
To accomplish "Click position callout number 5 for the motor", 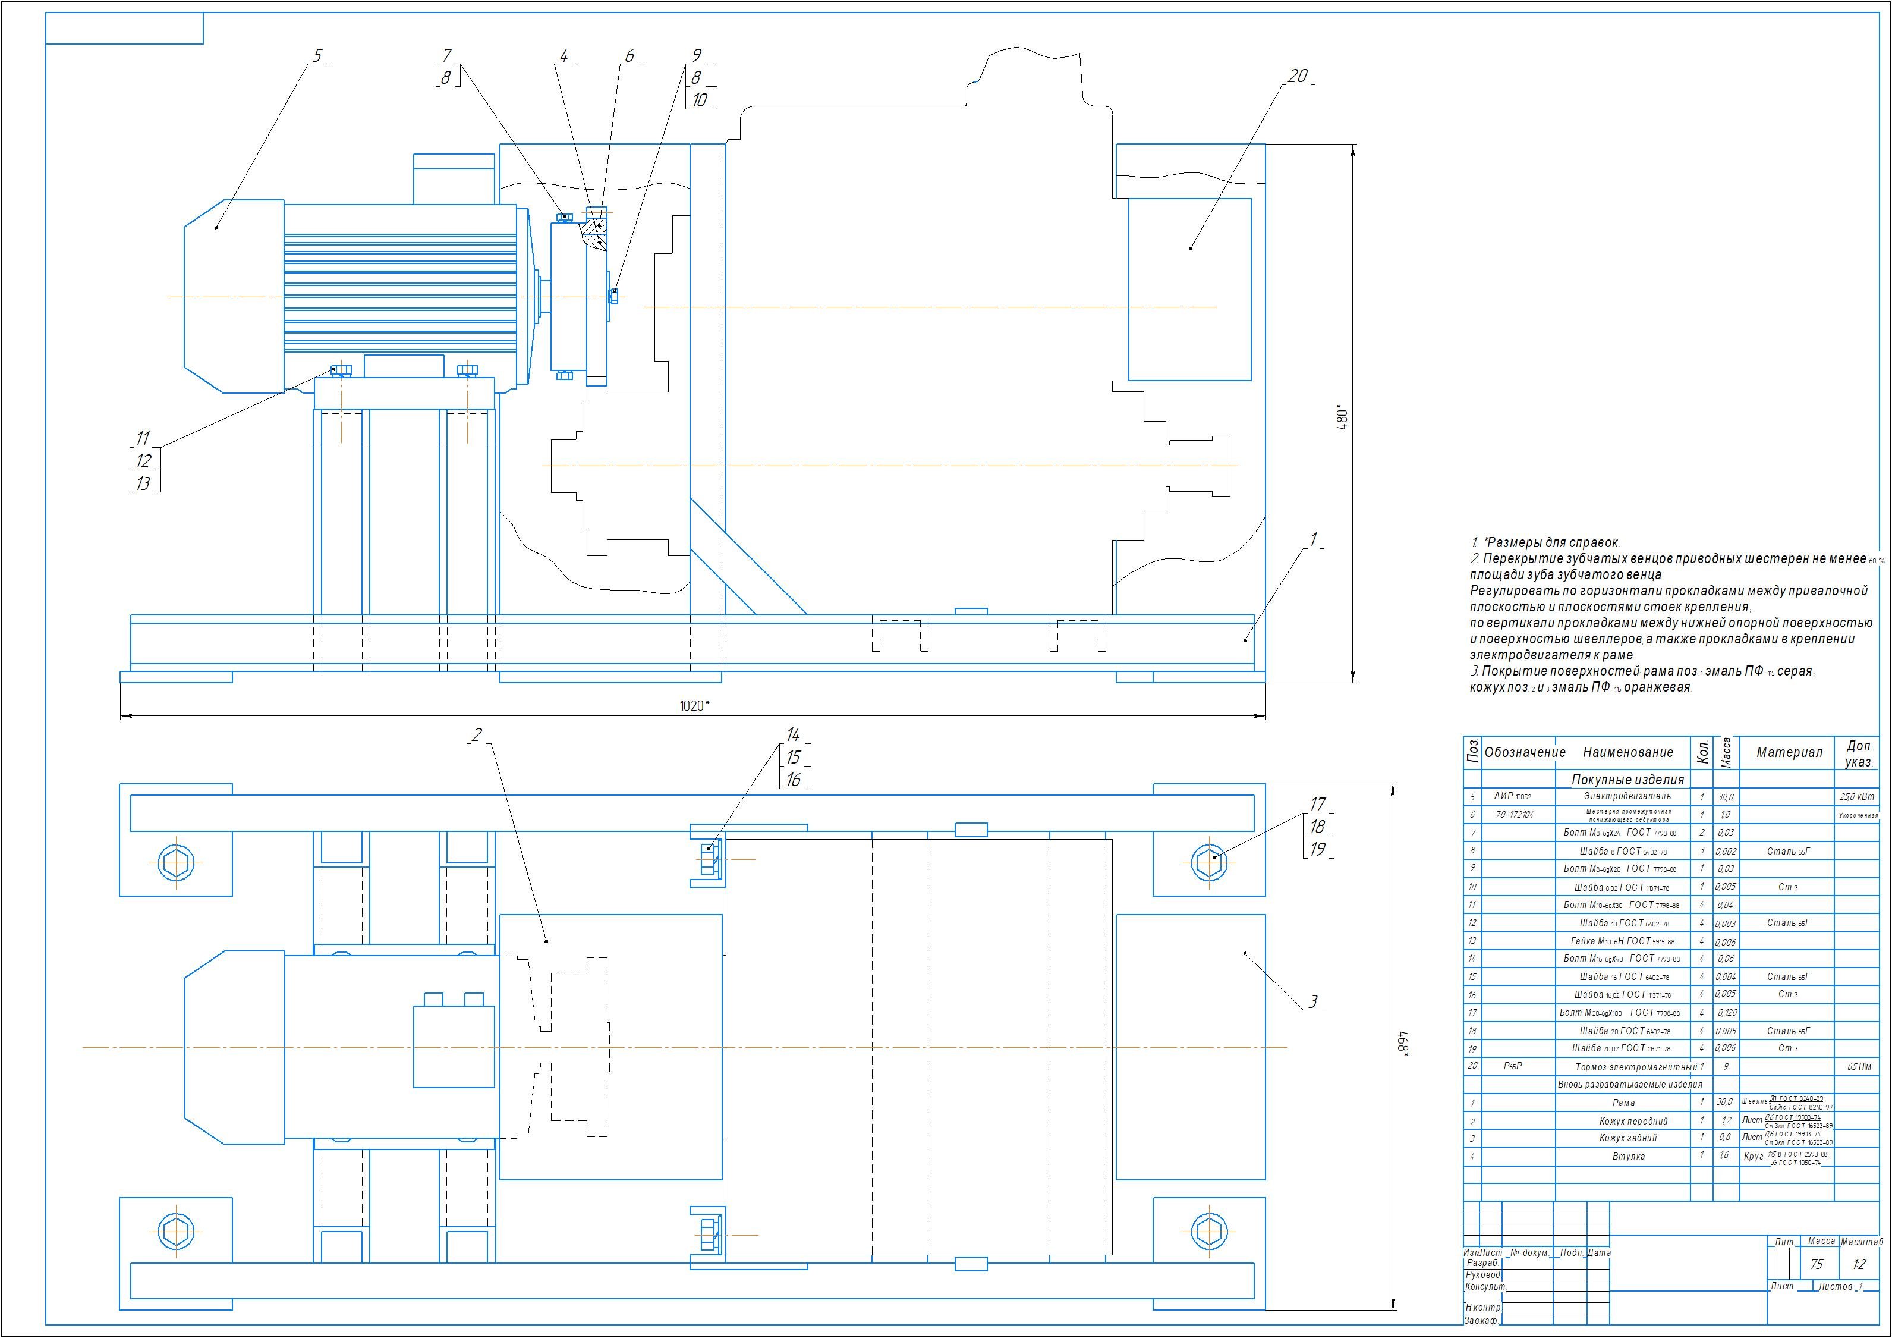I will point(317,56).
